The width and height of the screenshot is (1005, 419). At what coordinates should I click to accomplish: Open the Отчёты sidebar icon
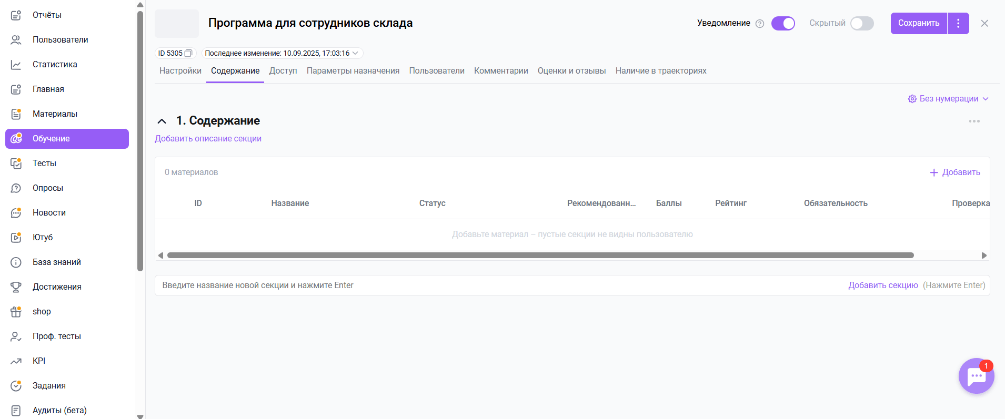[x=16, y=15]
